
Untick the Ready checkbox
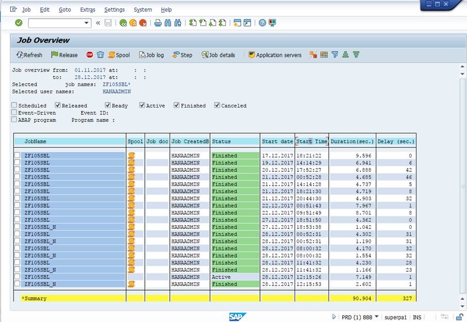point(108,105)
